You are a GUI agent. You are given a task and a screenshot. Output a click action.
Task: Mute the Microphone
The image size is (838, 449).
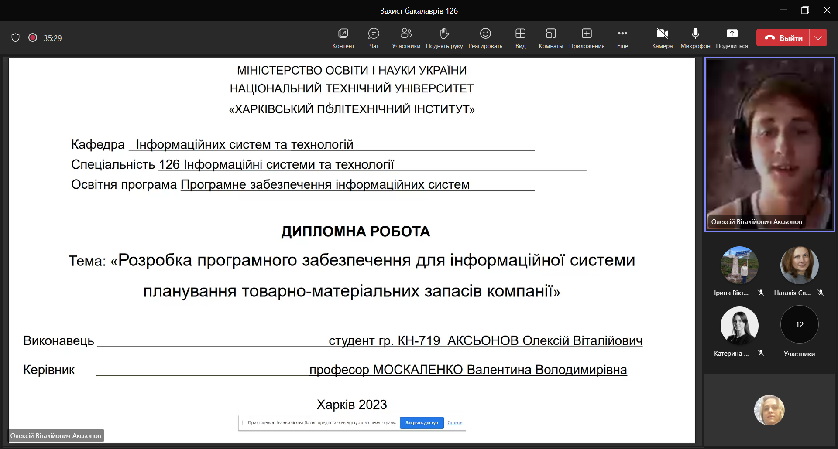(x=695, y=38)
